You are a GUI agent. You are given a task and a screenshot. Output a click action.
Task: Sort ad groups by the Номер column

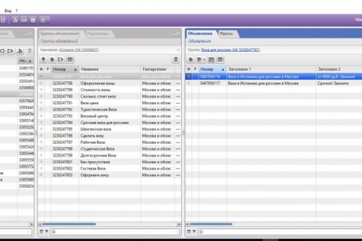click(65, 69)
